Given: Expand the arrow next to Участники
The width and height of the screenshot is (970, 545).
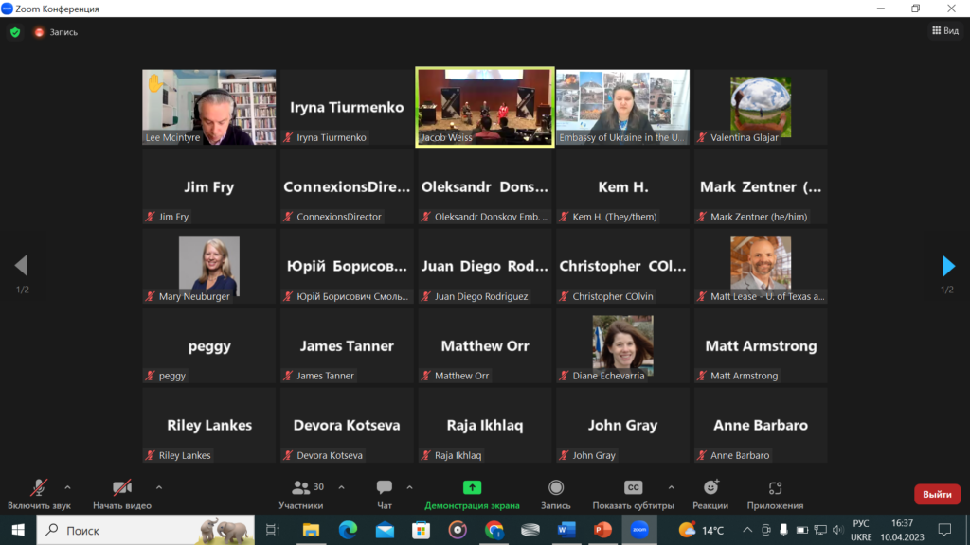Looking at the screenshot, I should click(341, 487).
